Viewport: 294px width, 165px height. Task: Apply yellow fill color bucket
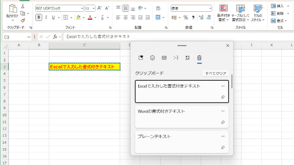[78, 17]
